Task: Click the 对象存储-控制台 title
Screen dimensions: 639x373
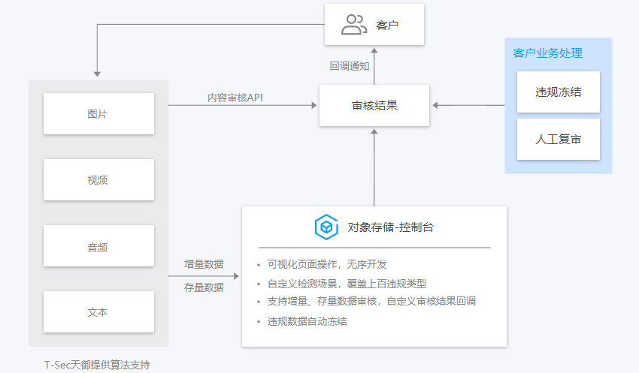Action: tap(390, 227)
